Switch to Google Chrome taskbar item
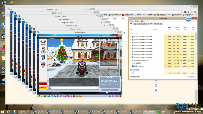The height and width of the screenshot is (114, 203). tap(25, 112)
